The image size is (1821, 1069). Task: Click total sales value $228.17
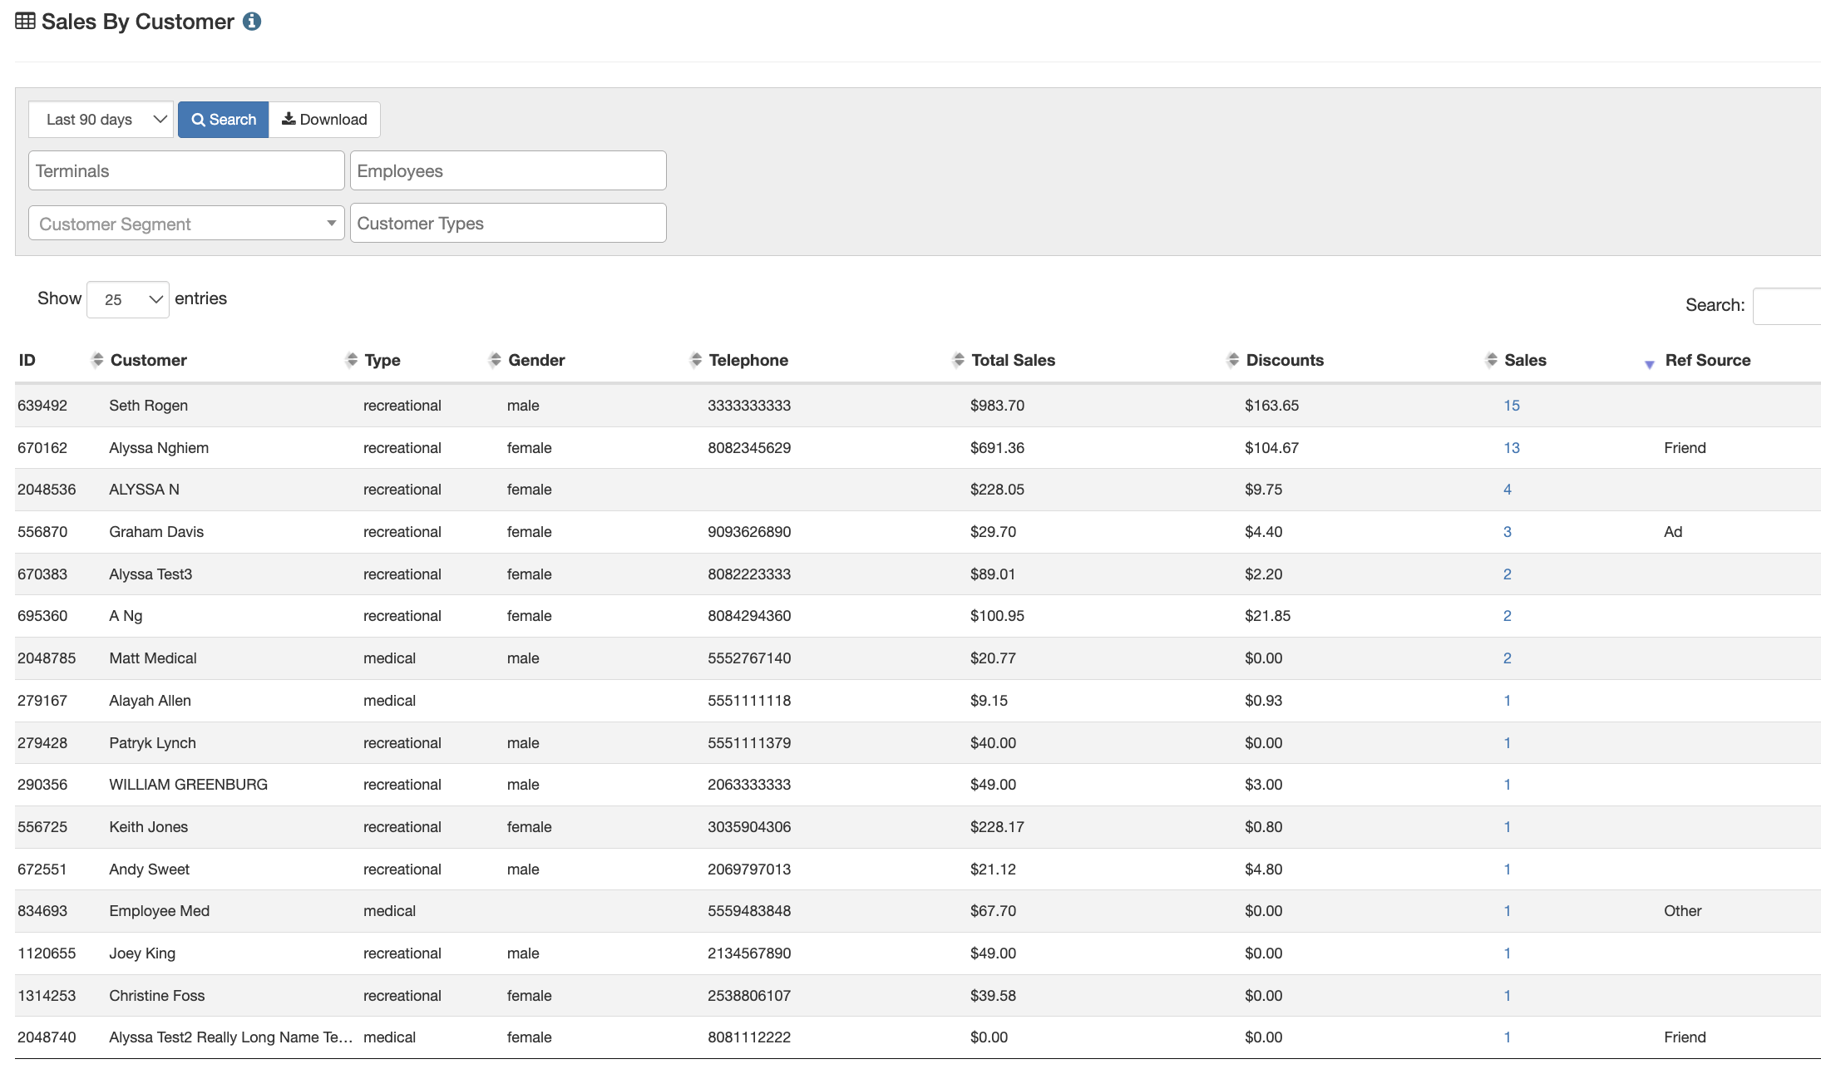pos(997,827)
